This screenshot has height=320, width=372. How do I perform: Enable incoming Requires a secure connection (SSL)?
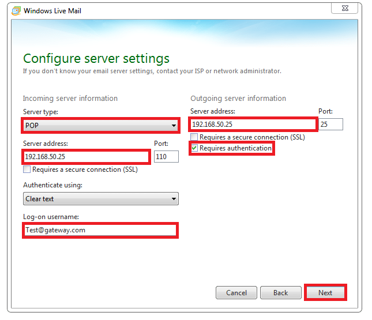click(x=27, y=170)
